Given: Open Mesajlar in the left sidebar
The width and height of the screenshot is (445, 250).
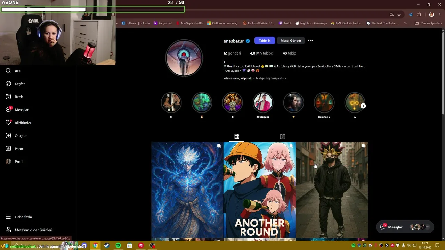Looking at the screenshot, I should (17, 110).
